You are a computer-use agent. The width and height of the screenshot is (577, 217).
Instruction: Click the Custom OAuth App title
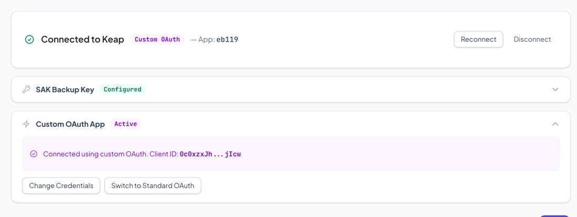click(x=70, y=124)
